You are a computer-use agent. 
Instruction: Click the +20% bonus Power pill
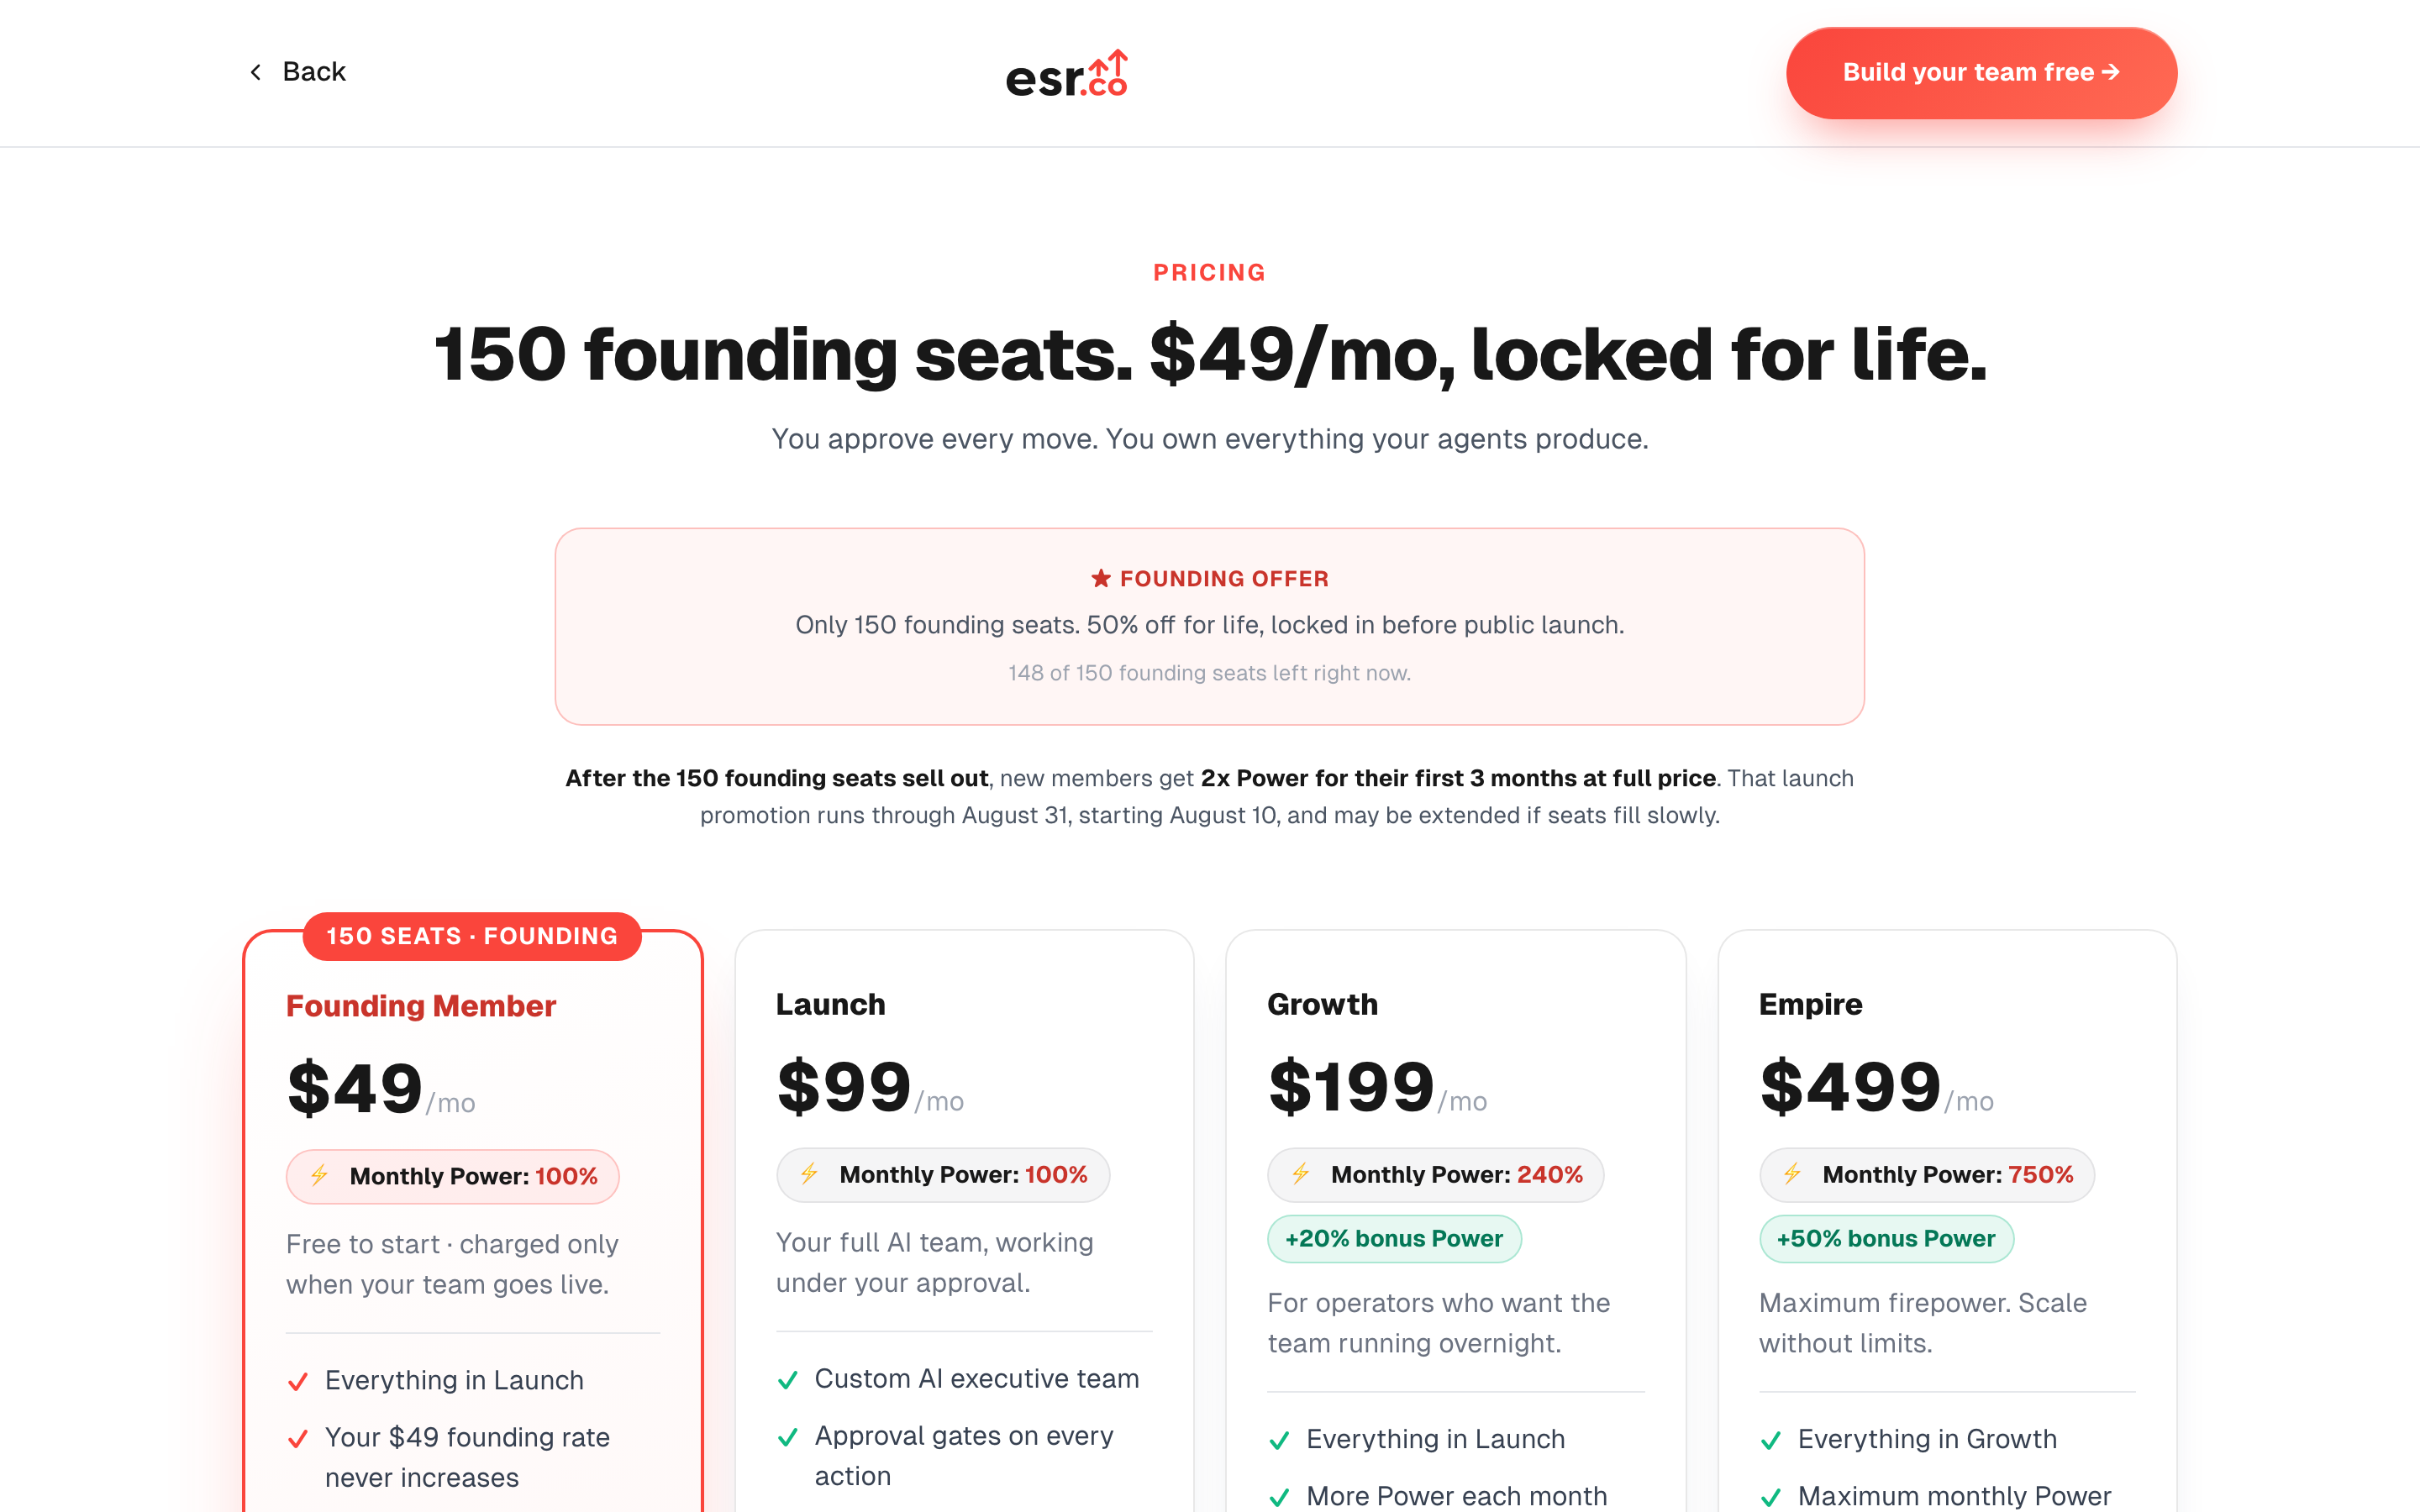pos(1394,1239)
